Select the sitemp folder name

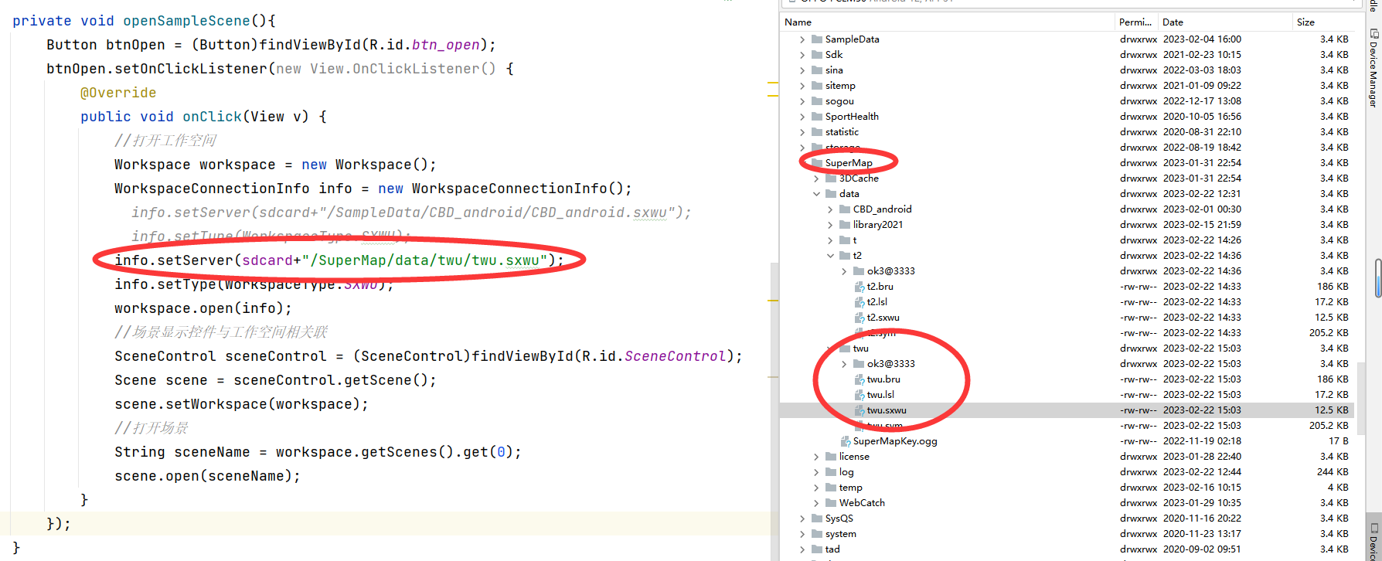(x=840, y=85)
